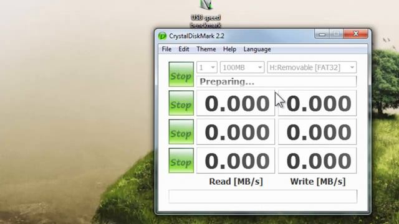Click the Read [MB/s] column label
Screen dimensions: 399x224
tap(236, 181)
